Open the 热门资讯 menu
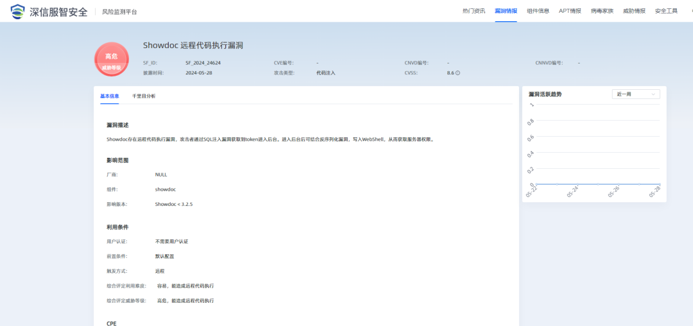 coord(474,11)
